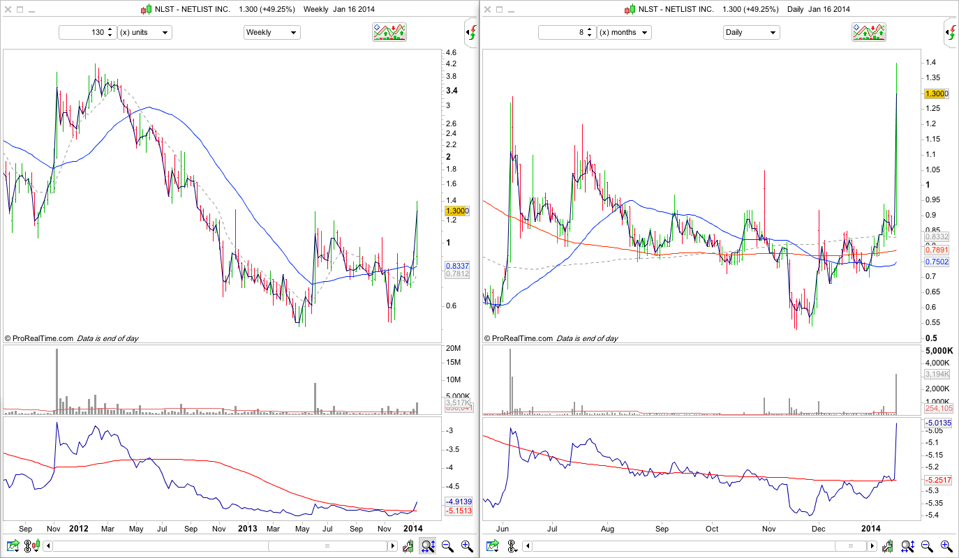This screenshot has width=959, height=558.
Task: Click the daily chart scrollbar left arrow
Action: pyautogui.click(x=527, y=546)
